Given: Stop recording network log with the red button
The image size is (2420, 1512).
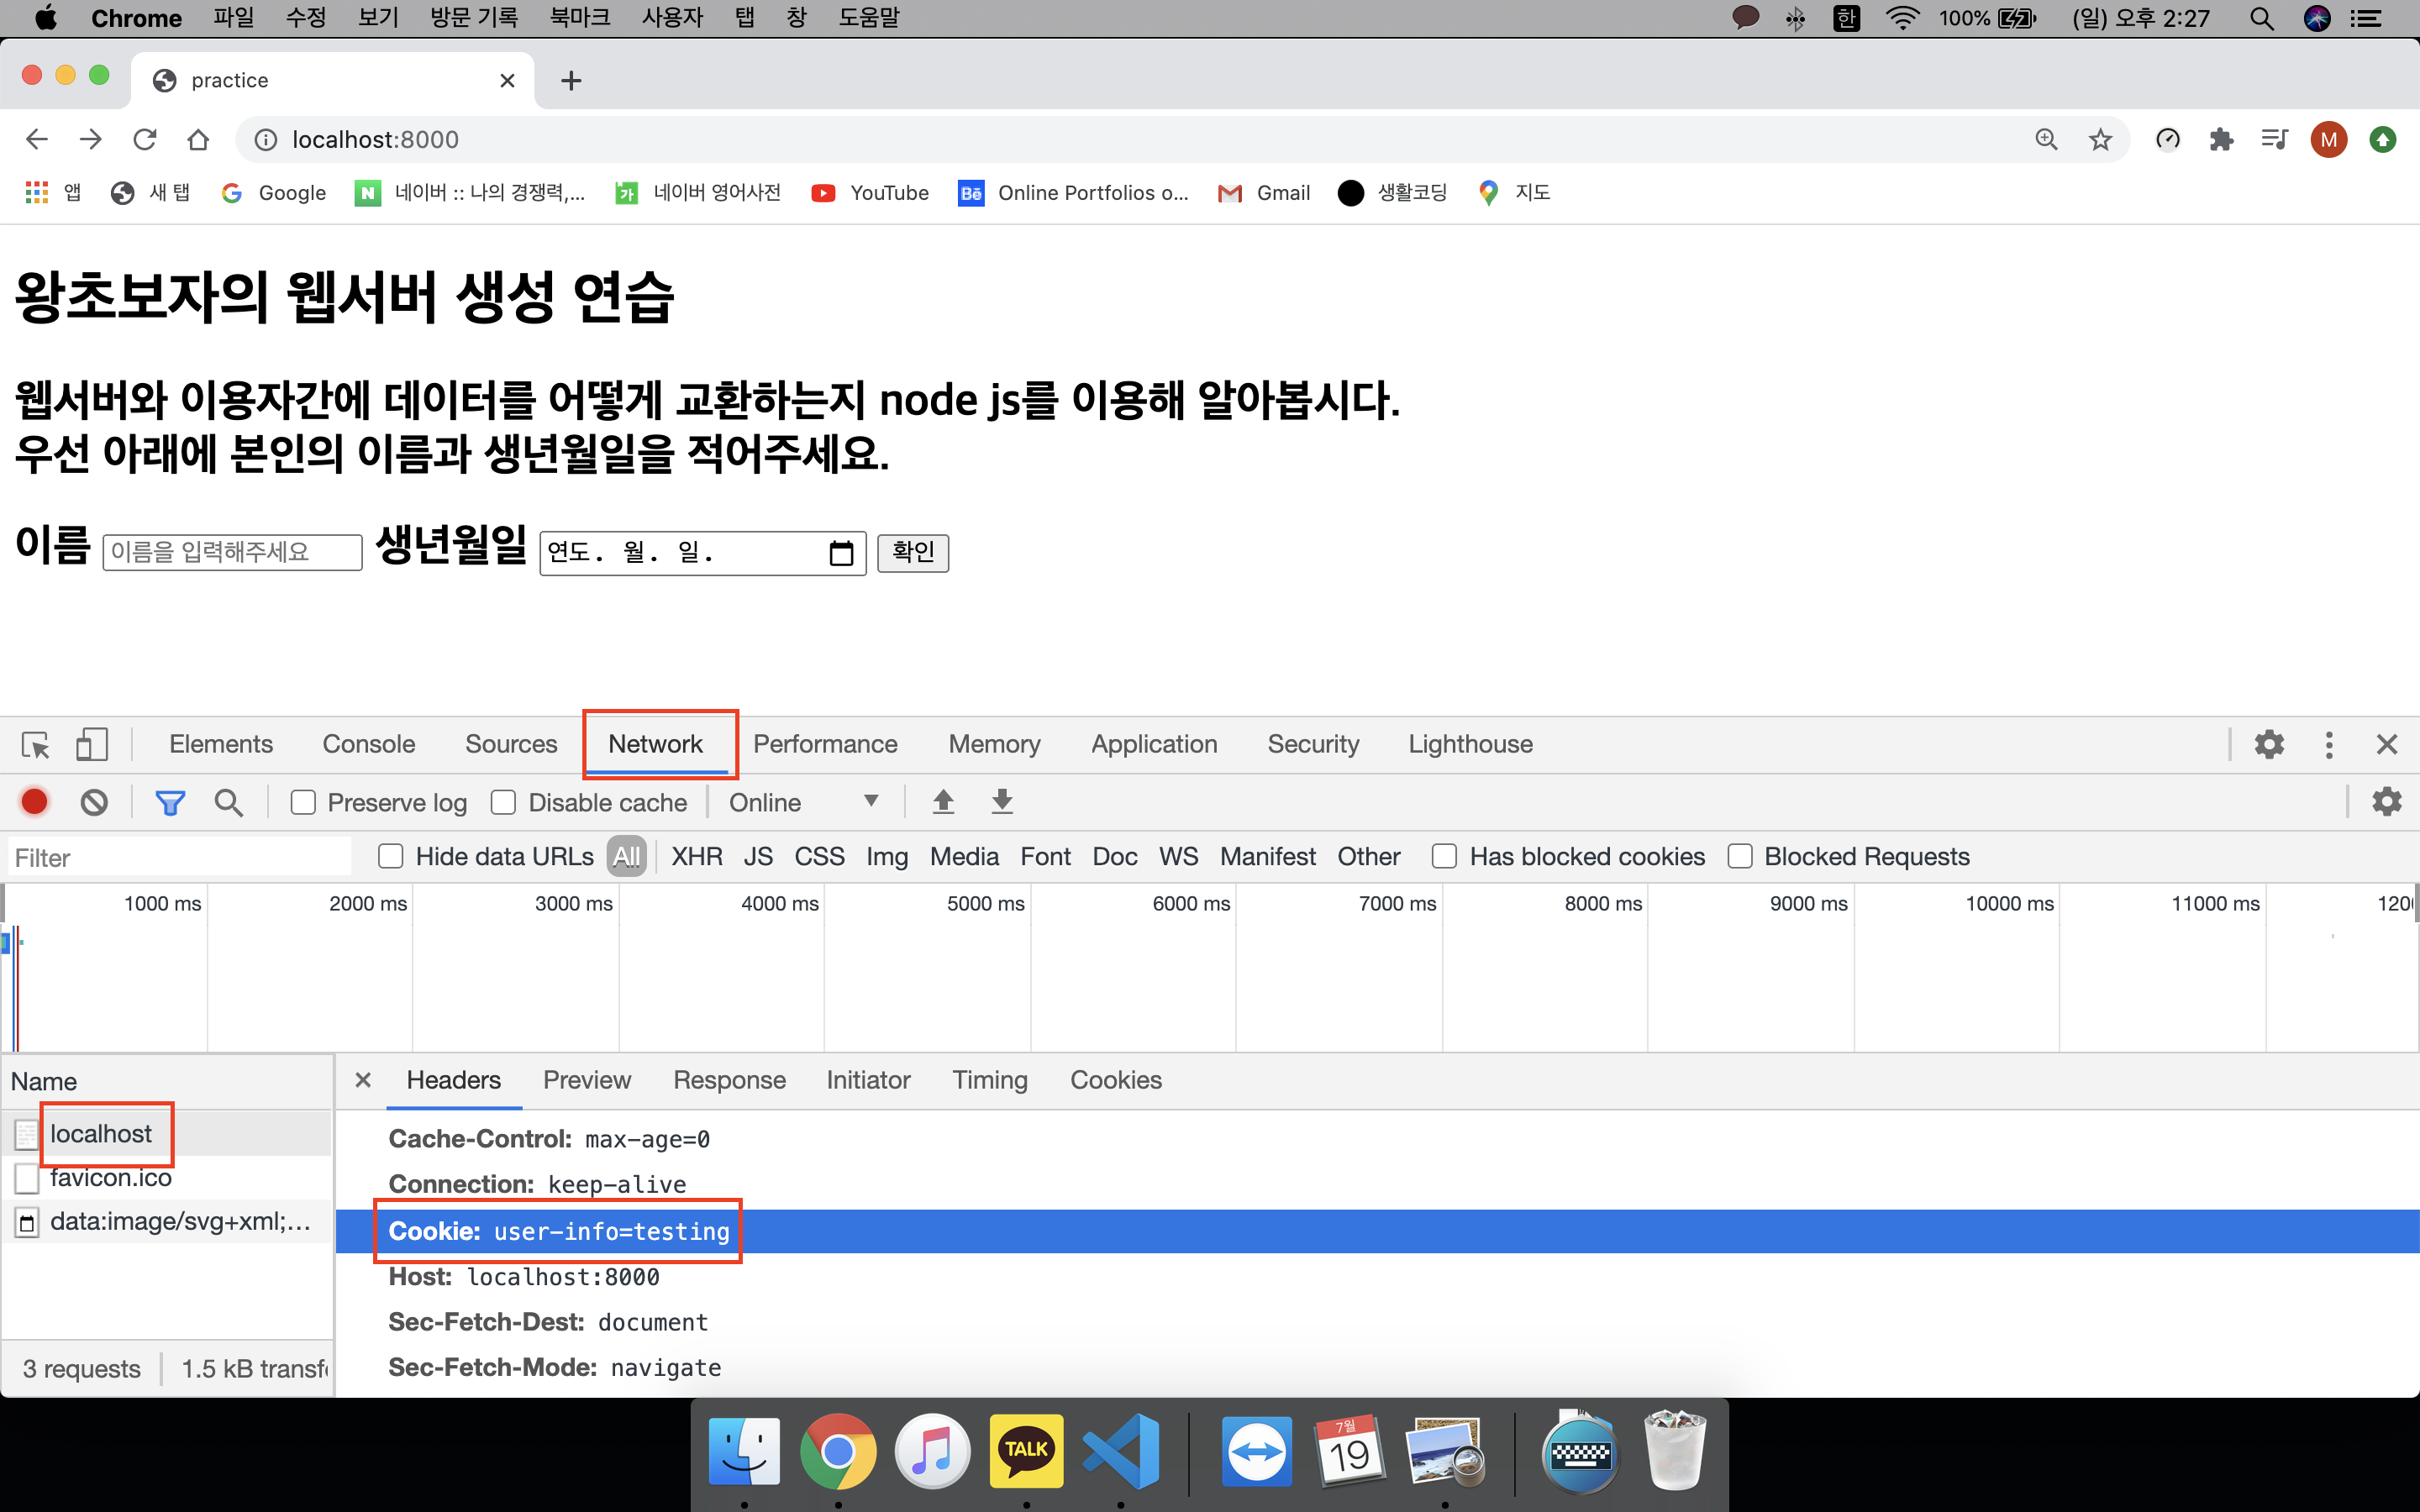Looking at the screenshot, I should coord(35,802).
